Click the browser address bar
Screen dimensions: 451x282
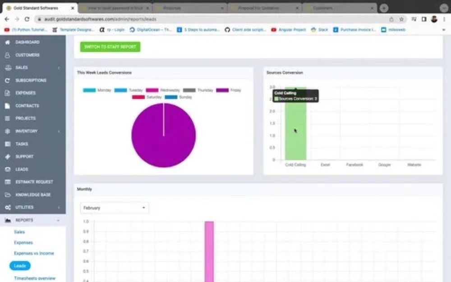point(180,19)
